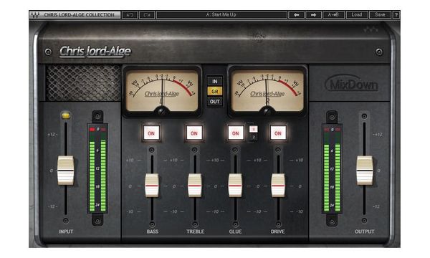Click the +12 mark beside input fader
This screenshot has width=430, height=258.
(x=52, y=134)
